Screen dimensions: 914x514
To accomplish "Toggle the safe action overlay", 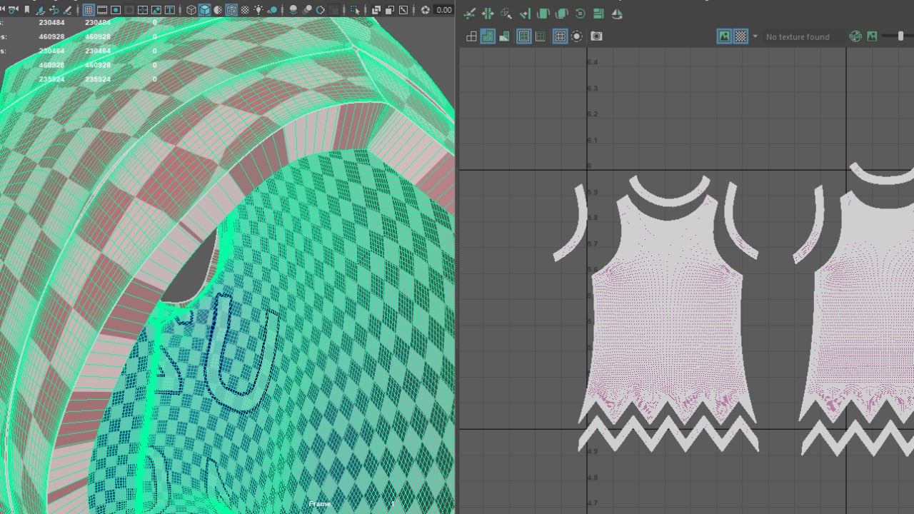I will pyautogui.click(x=156, y=10).
